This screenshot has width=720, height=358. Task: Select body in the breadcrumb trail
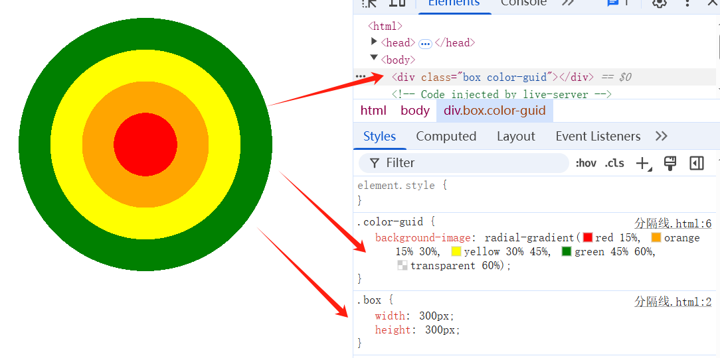tap(415, 111)
